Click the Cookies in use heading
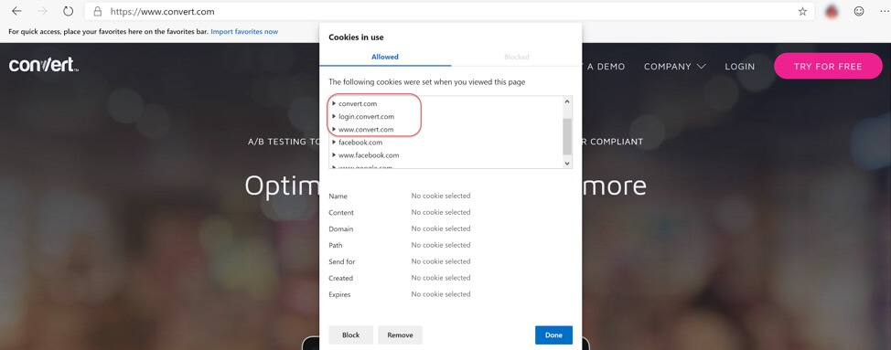The image size is (891, 350). [356, 37]
